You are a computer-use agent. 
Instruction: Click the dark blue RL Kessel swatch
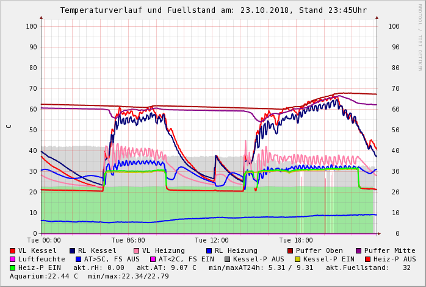[x=73, y=250]
